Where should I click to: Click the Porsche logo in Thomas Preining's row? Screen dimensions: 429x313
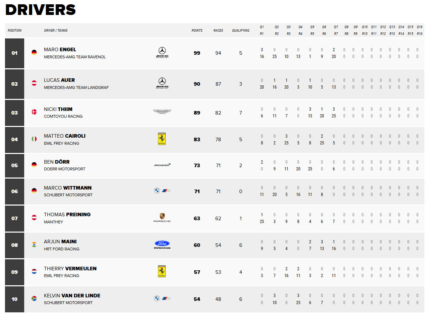click(162, 218)
